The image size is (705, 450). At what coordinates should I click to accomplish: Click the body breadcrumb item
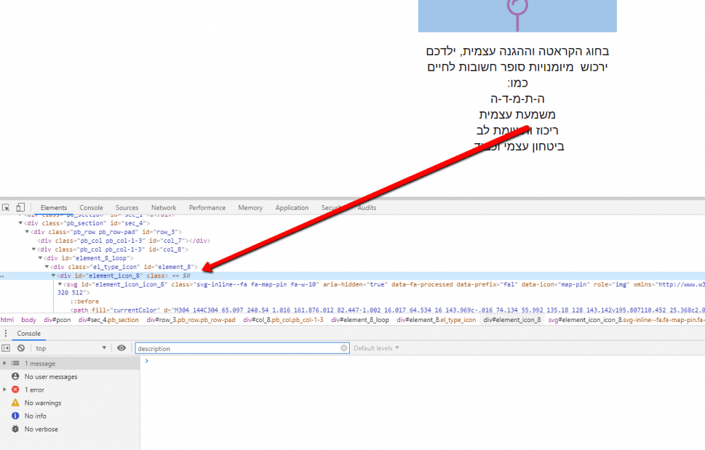[28, 320]
